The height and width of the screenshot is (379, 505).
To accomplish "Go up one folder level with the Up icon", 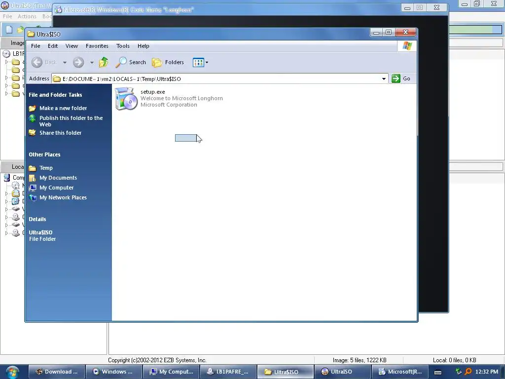I will 104,62.
